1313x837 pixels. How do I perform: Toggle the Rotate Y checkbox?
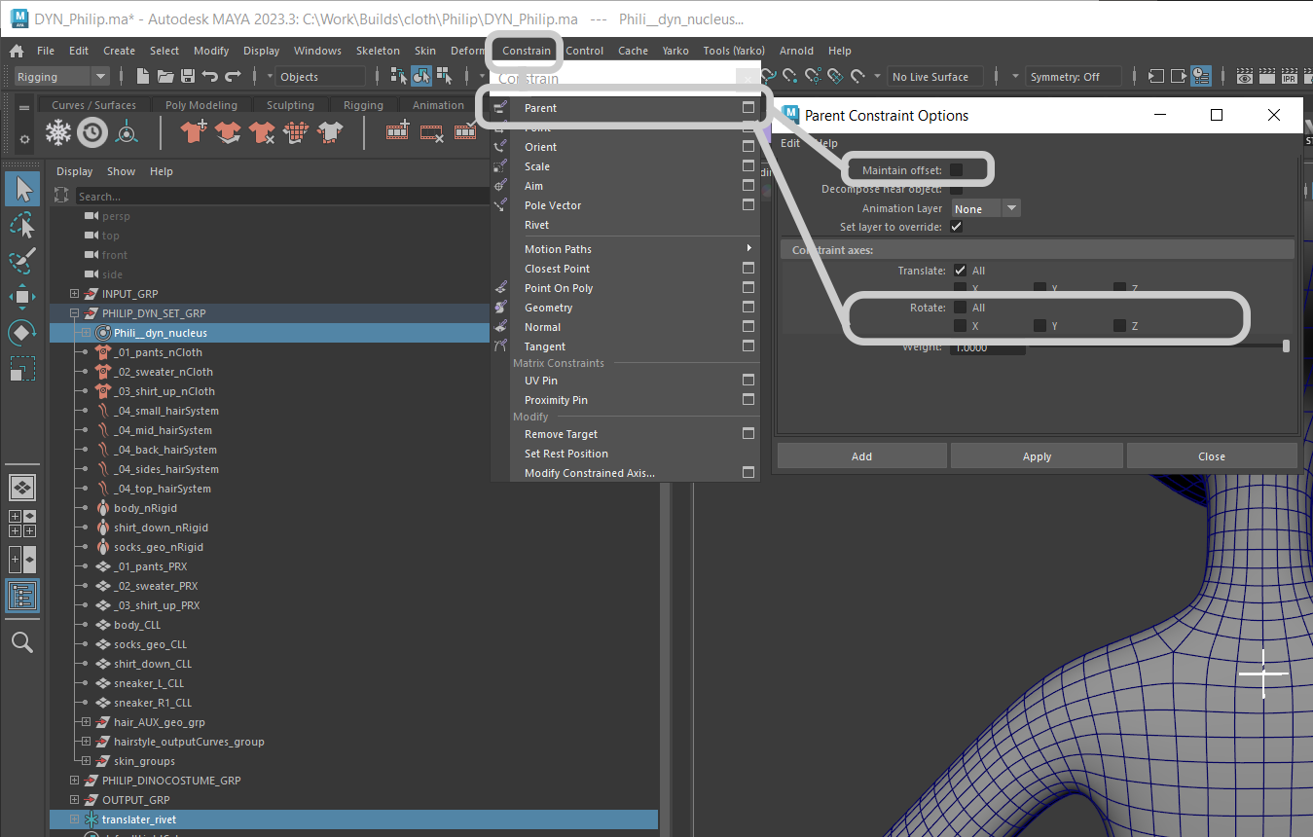point(1040,326)
